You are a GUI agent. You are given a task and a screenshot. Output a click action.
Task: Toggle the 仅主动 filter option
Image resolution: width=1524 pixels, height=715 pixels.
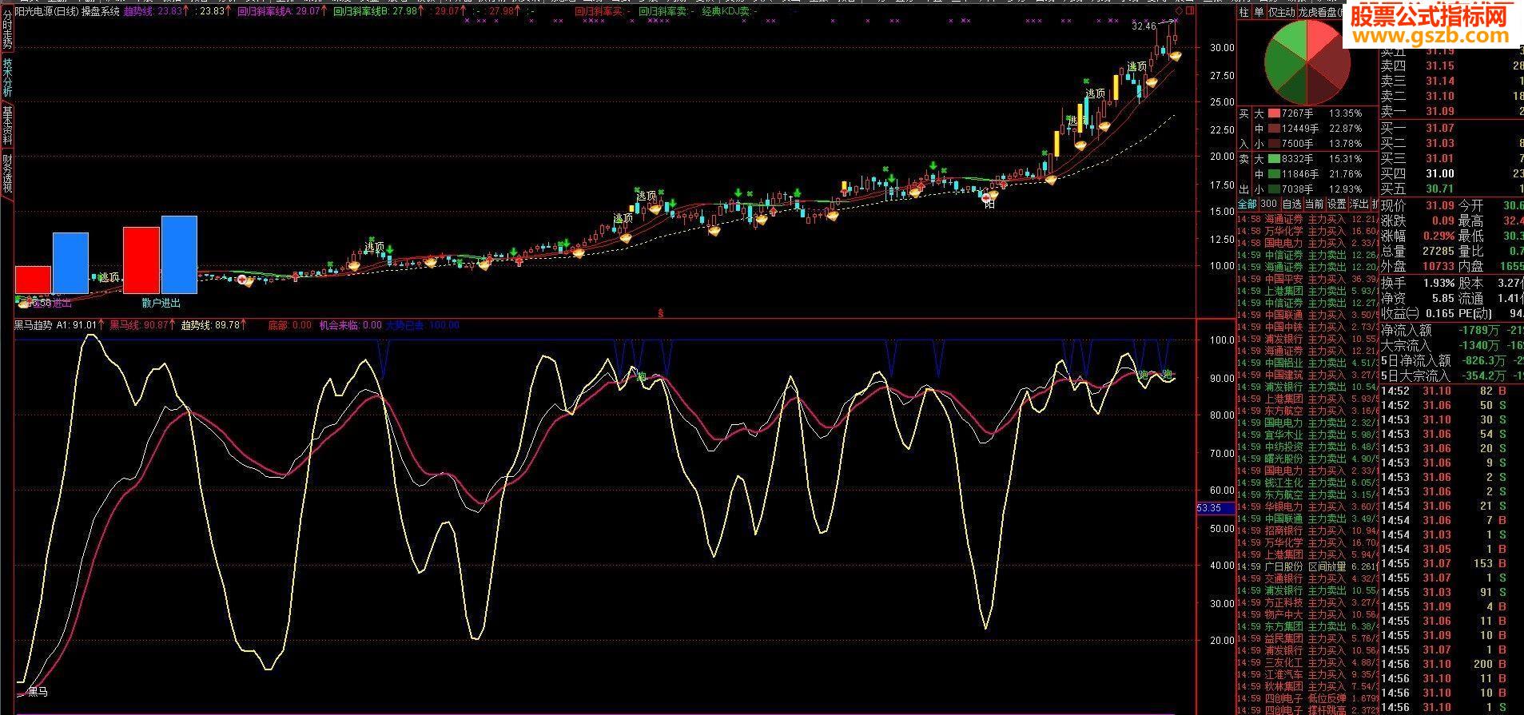(1282, 12)
